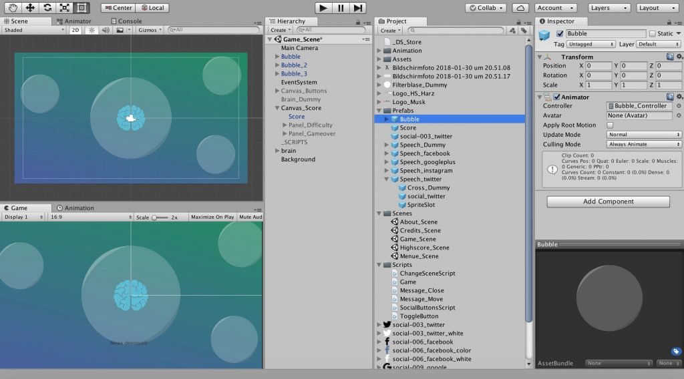Screen dimensions: 684x379
Task: Select Game_Scene in Scenes folder
Action: click(x=417, y=239)
